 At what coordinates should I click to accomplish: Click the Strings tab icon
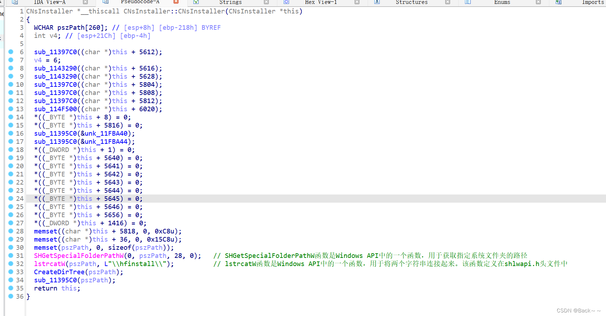(196, 2)
